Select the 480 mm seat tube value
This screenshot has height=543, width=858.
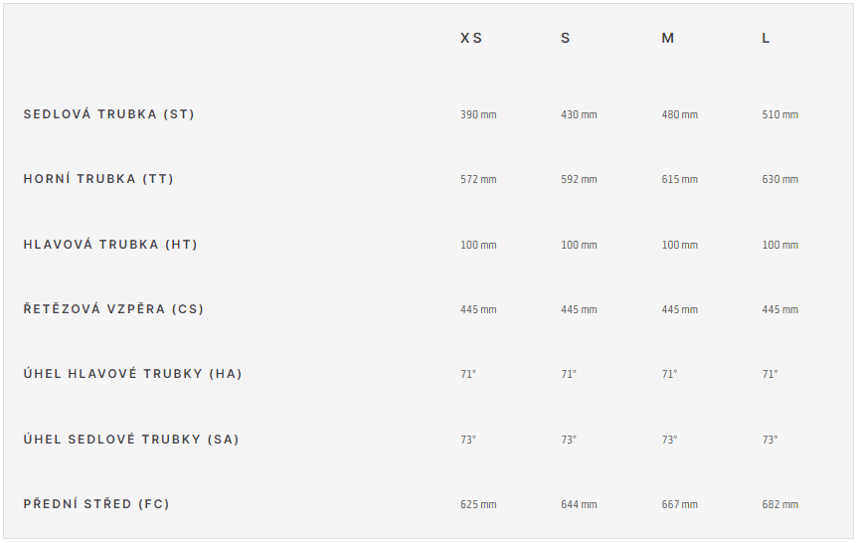[x=680, y=114]
